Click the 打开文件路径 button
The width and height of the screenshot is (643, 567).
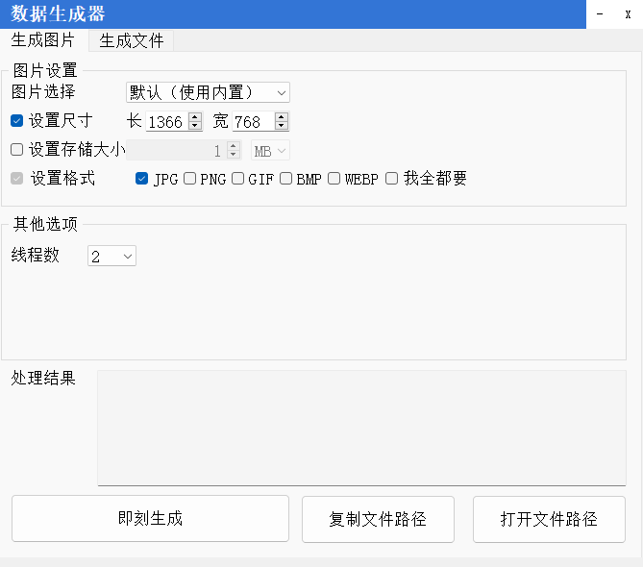549,520
